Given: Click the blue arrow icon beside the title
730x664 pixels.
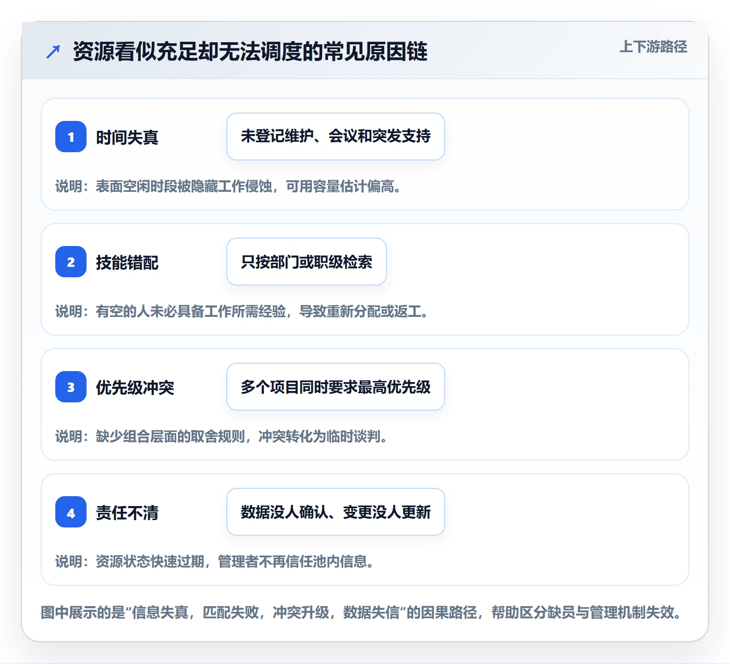Looking at the screenshot, I should click(53, 52).
